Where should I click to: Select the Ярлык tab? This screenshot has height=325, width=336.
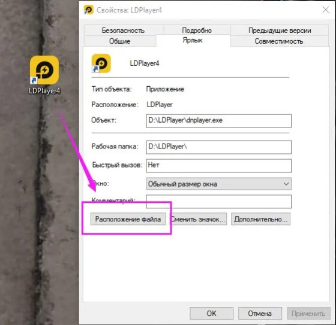tap(193, 40)
